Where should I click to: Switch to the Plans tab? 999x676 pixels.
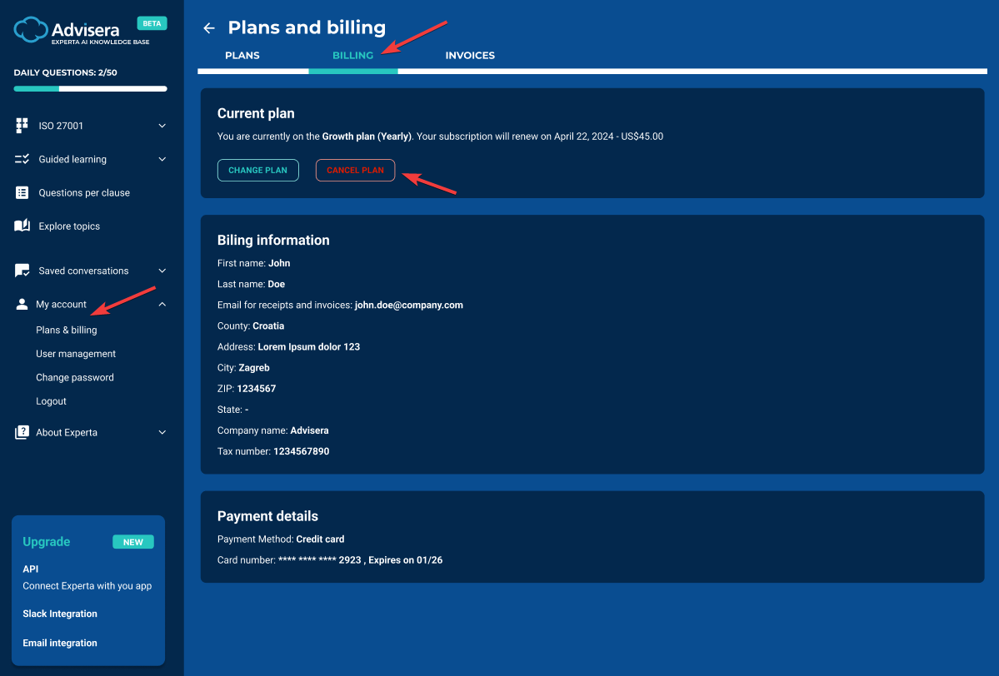point(242,56)
